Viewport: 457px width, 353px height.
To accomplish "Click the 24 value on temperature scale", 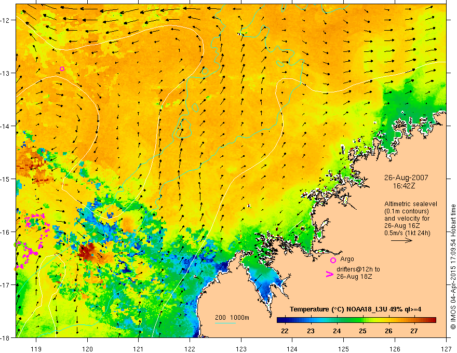I will point(337,331).
